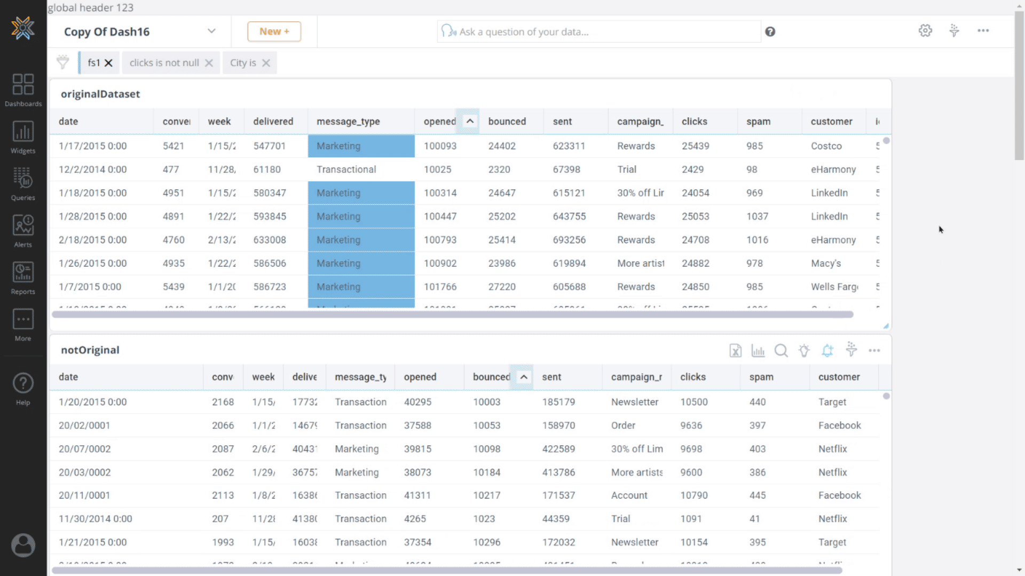Remove the 'City is' filter
Screen dimensions: 1025x576
[266, 62]
